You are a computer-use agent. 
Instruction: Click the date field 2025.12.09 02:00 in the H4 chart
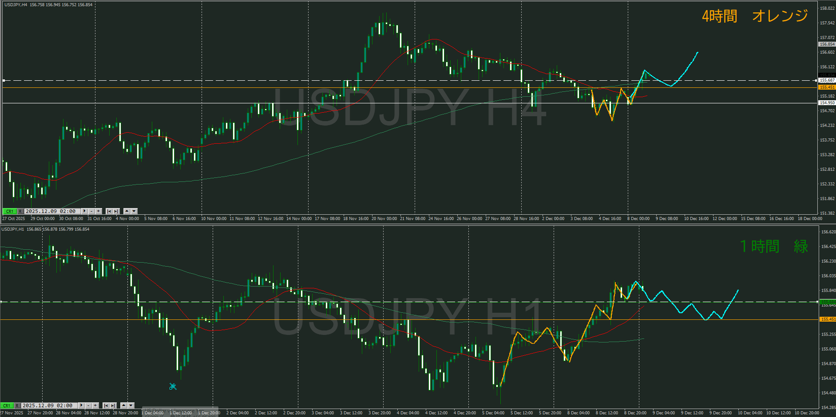(x=50, y=211)
